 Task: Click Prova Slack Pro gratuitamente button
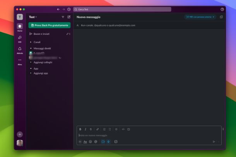pyautogui.click(x=50, y=25)
